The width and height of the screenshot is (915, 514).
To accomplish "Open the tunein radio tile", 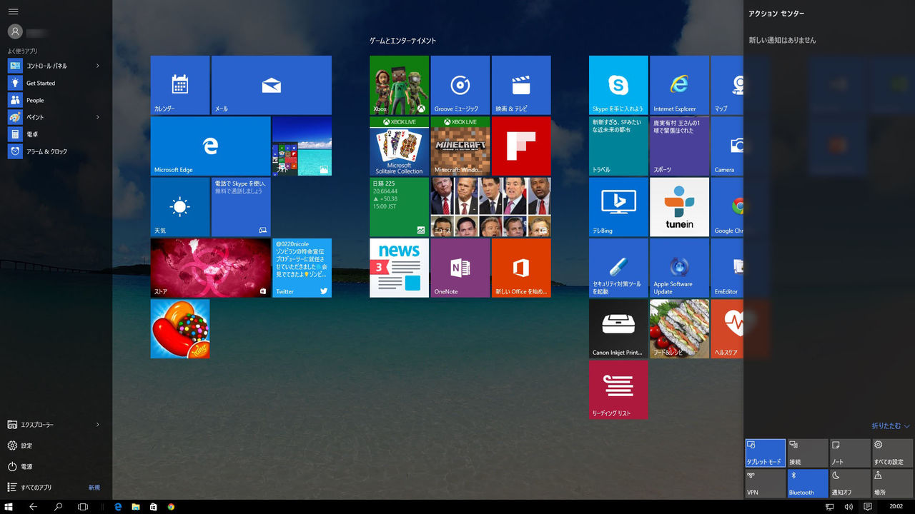I will 678,207.
